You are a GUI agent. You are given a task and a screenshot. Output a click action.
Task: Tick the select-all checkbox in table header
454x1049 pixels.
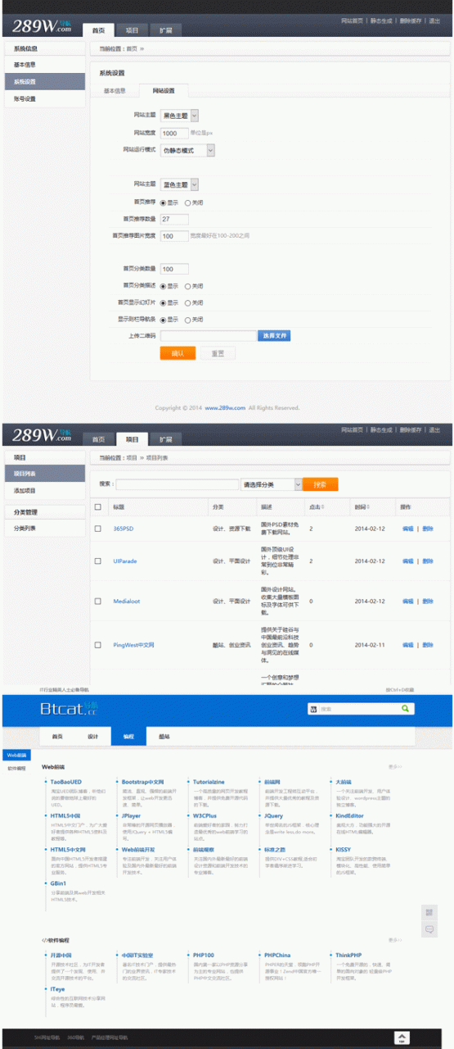98,506
